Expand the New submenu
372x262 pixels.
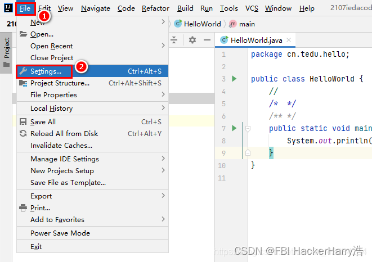(163, 22)
